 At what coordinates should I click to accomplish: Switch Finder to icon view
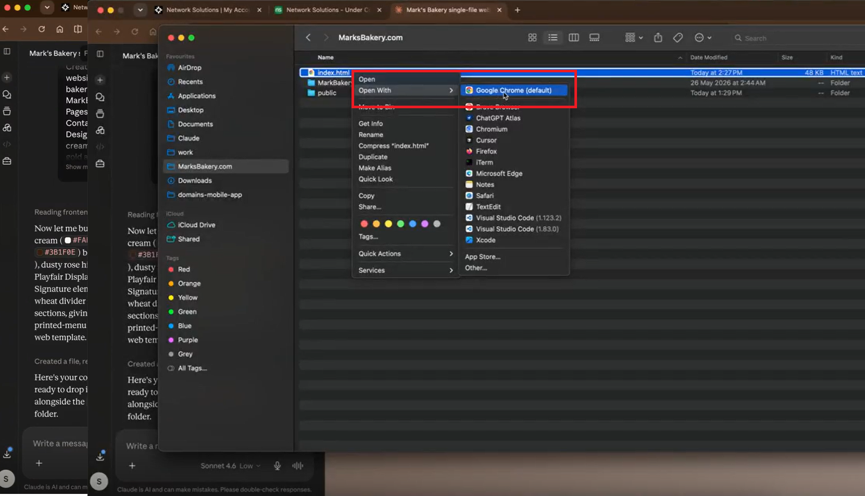coord(532,37)
